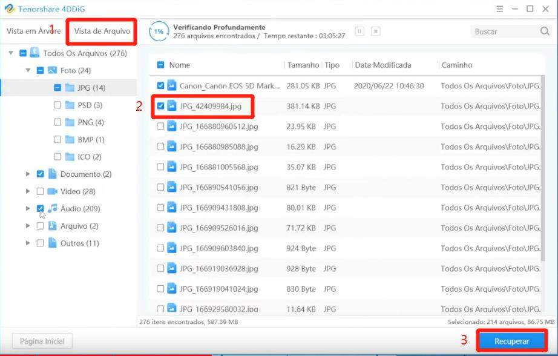Click the PSD folder icon

[x=70, y=105]
